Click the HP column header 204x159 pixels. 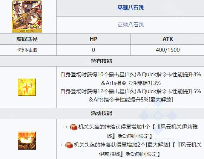(94, 39)
